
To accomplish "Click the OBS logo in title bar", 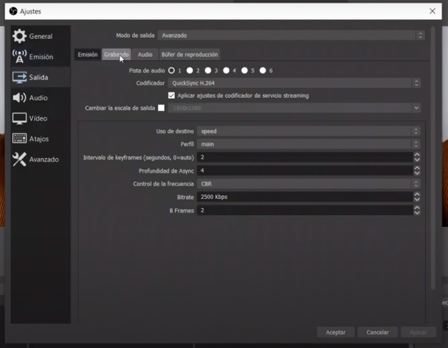I will click(13, 11).
